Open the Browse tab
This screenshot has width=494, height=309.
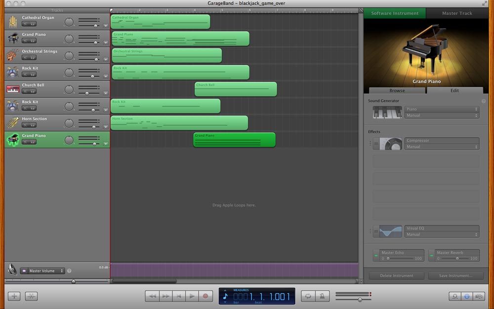(x=397, y=91)
